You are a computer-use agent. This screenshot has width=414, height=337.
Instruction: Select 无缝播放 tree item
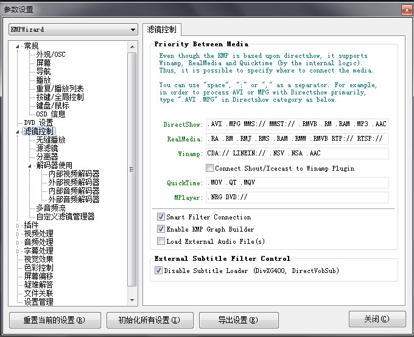(51, 140)
